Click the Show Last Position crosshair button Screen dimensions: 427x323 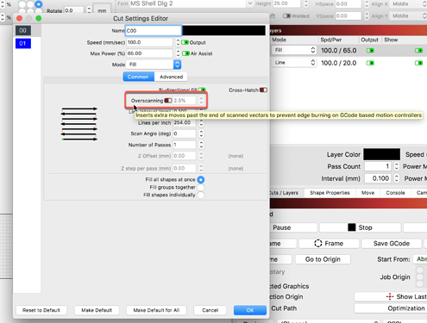point(391,296)
